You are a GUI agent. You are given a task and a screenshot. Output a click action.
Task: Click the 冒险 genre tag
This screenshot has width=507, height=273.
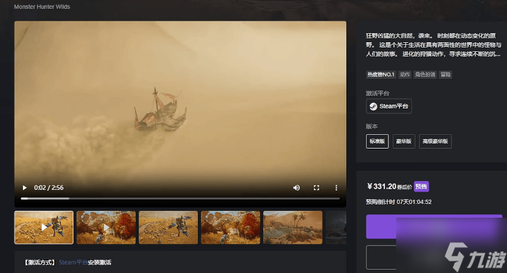pyautogui.click(x=445, y=75)
